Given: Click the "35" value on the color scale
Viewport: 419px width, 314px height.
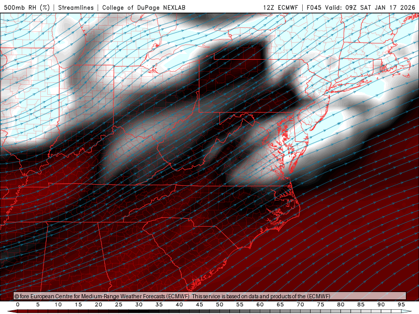Looking at the screenshot, I should click(159, 305).
